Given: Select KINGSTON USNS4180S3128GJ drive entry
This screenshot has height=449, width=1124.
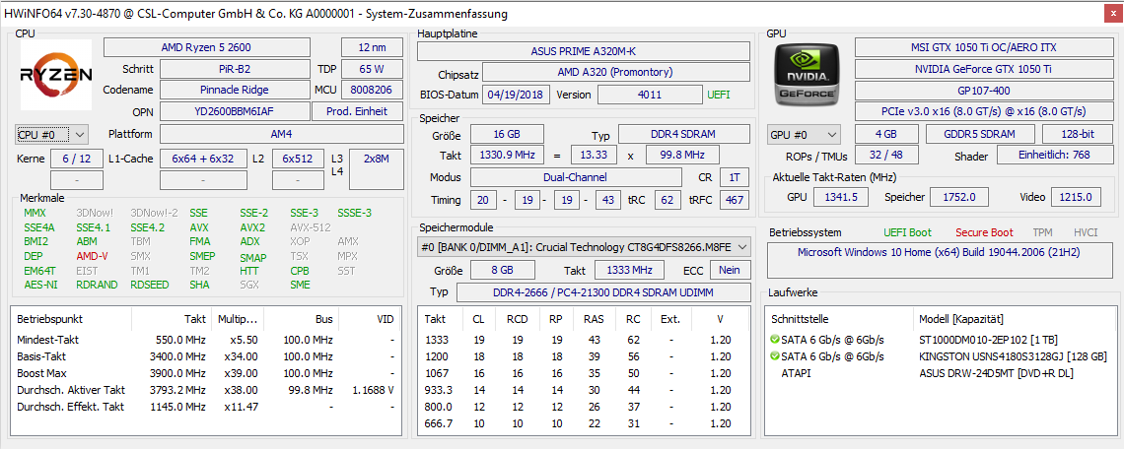Looking at the screenshot, I should pyautogui.click(x=940, y=355).
